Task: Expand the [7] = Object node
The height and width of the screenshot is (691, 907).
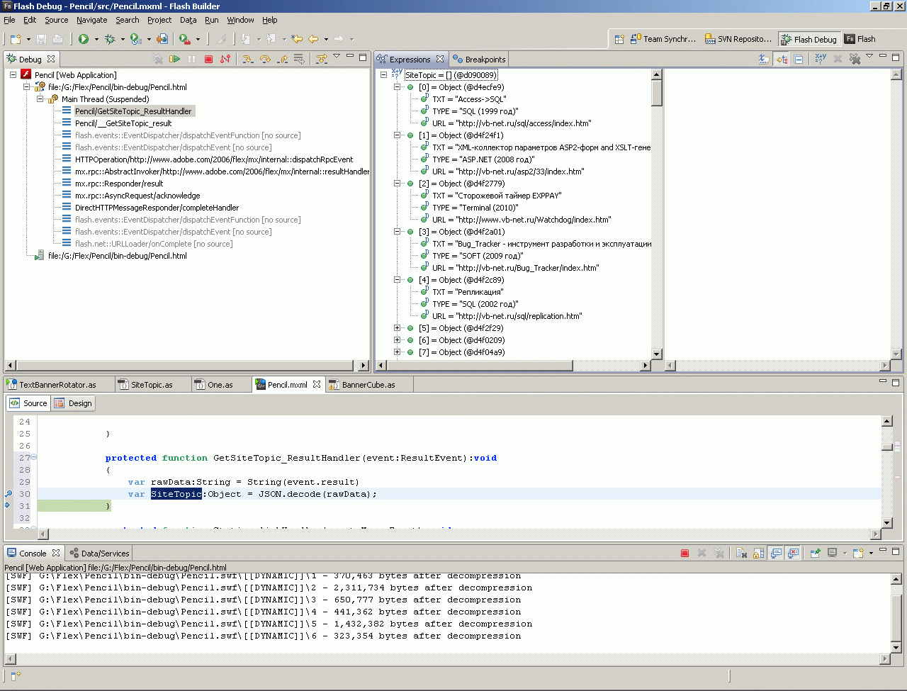Action: [398, 352]
